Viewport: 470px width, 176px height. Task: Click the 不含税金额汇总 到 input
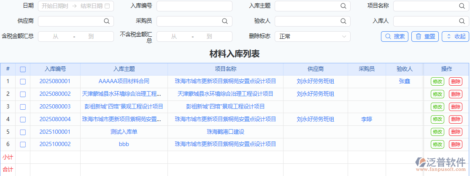[209, 36]
